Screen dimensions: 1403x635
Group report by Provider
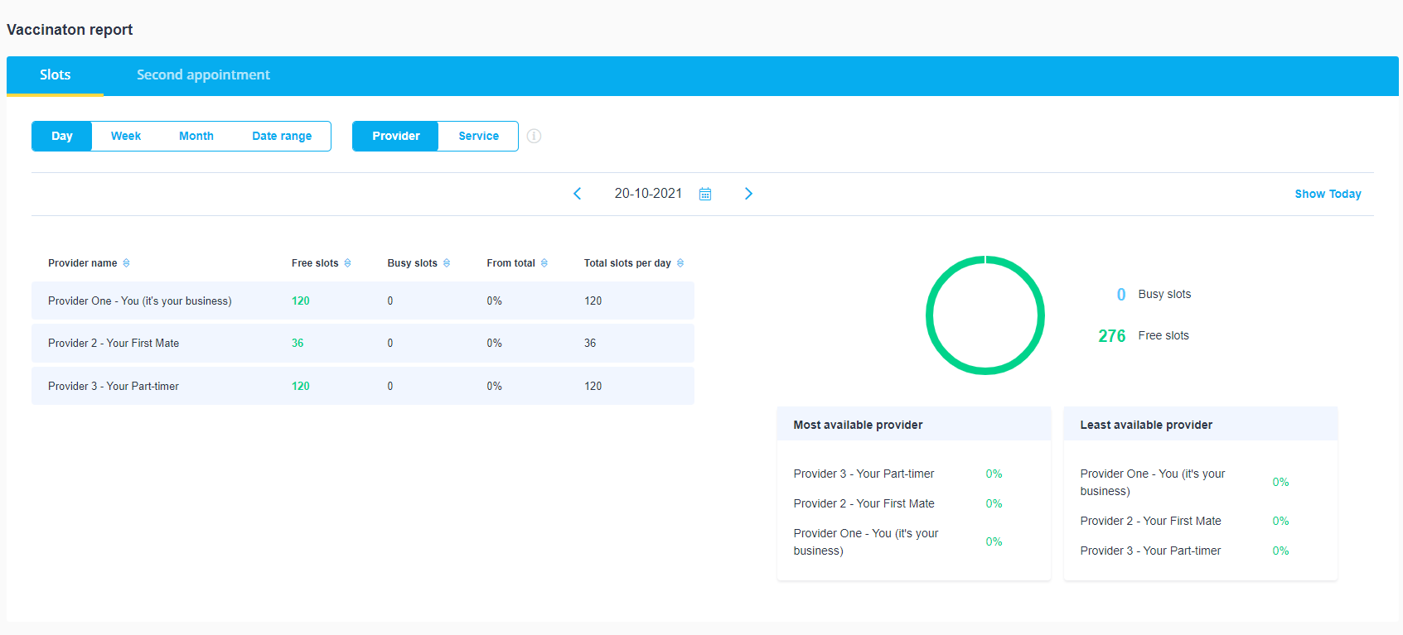pyautogui.click(x=396, y=137)
